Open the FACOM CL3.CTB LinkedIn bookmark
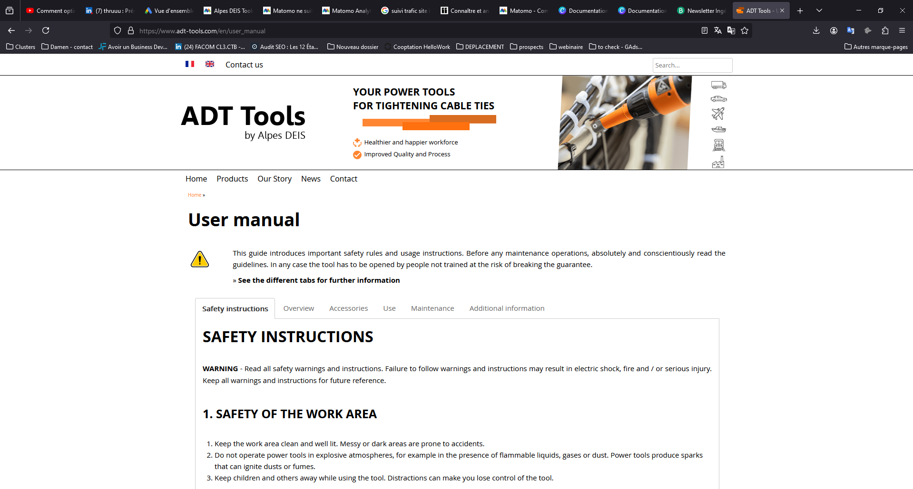 [x=210, y=47]
